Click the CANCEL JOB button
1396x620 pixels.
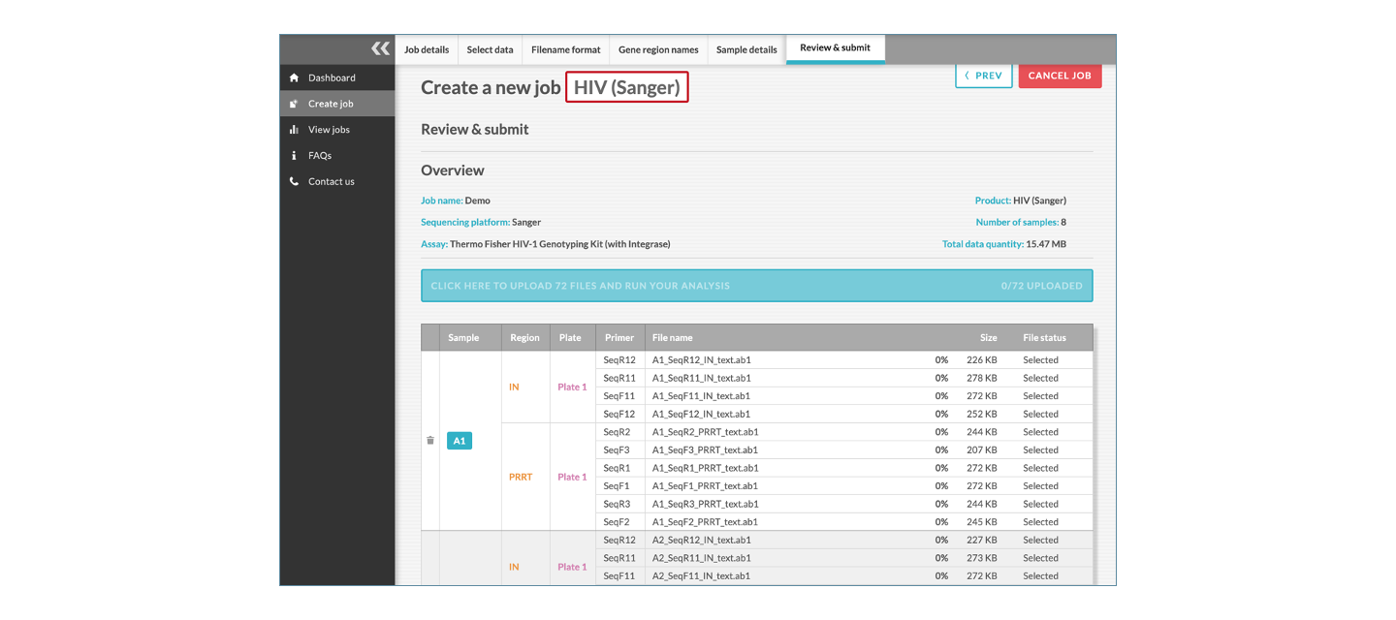pyautogui.click(x=1060, y=76)
